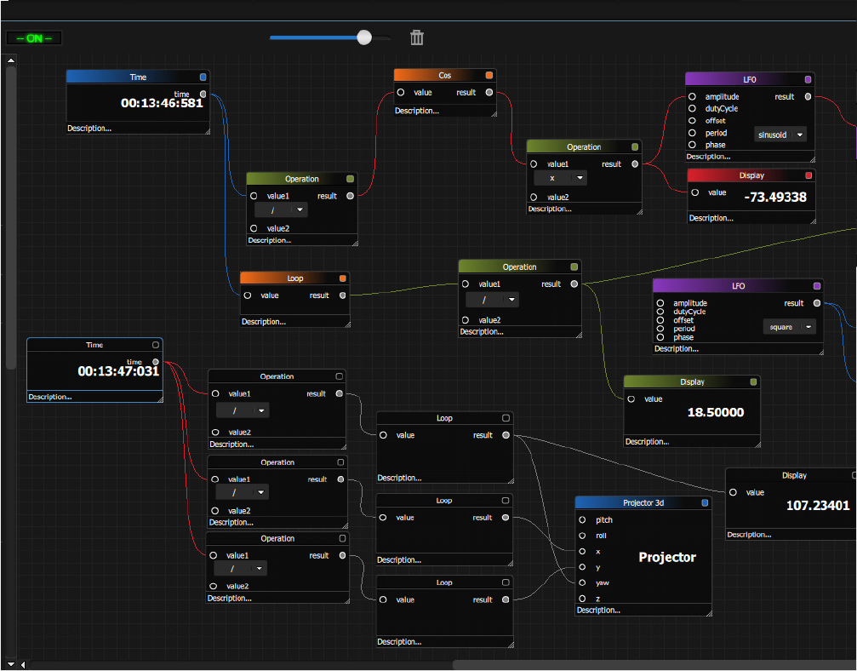This screenshot has width=857, height=671.
Task: Toggle the red square on the -73.49338 Display header
Action: coord(808,175)
